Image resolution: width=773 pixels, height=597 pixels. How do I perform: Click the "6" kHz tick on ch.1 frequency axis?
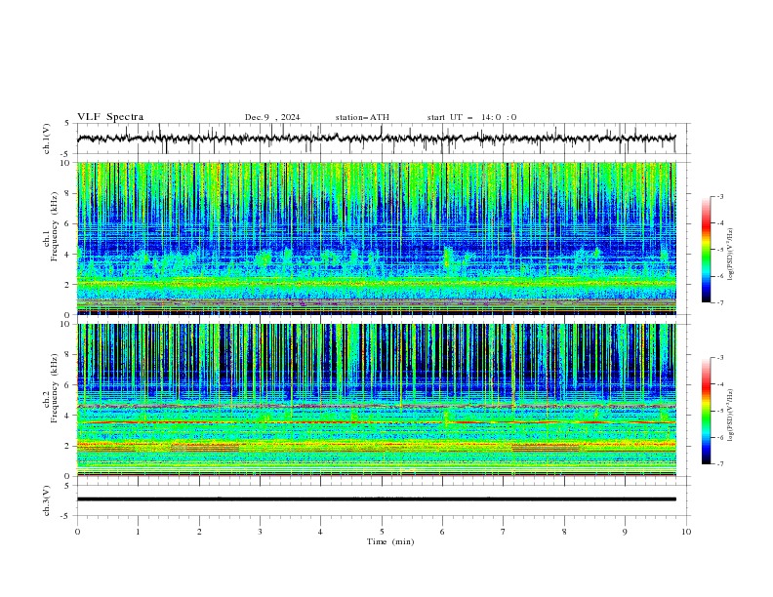pyautogui.click(x=69, y=223)
